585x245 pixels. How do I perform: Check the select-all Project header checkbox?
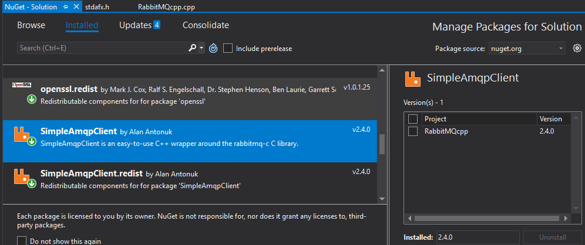413,119
